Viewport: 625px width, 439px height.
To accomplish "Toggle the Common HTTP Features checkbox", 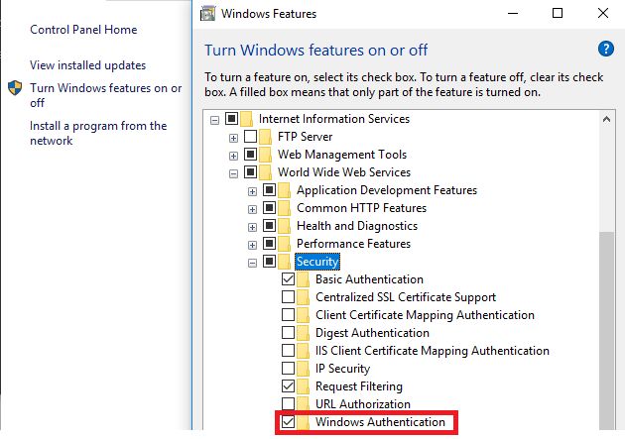I will (x=270, y=208).
